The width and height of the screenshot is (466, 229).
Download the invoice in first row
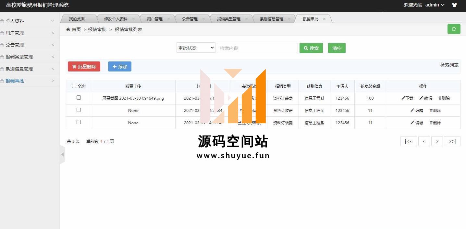[407, 98]
